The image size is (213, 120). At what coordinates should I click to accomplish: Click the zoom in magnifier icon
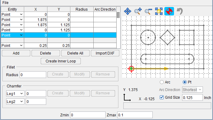(x=138, y=11)
